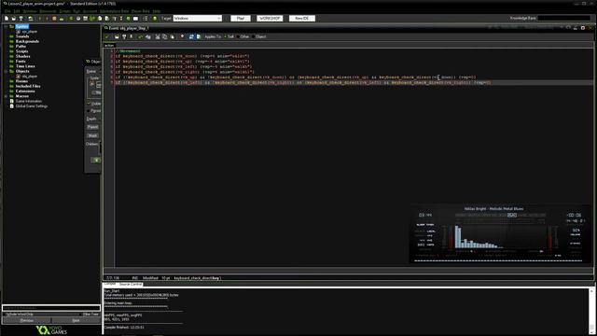Expand the Macros tree folder
The image size is (597, 336).
[7, 96]
